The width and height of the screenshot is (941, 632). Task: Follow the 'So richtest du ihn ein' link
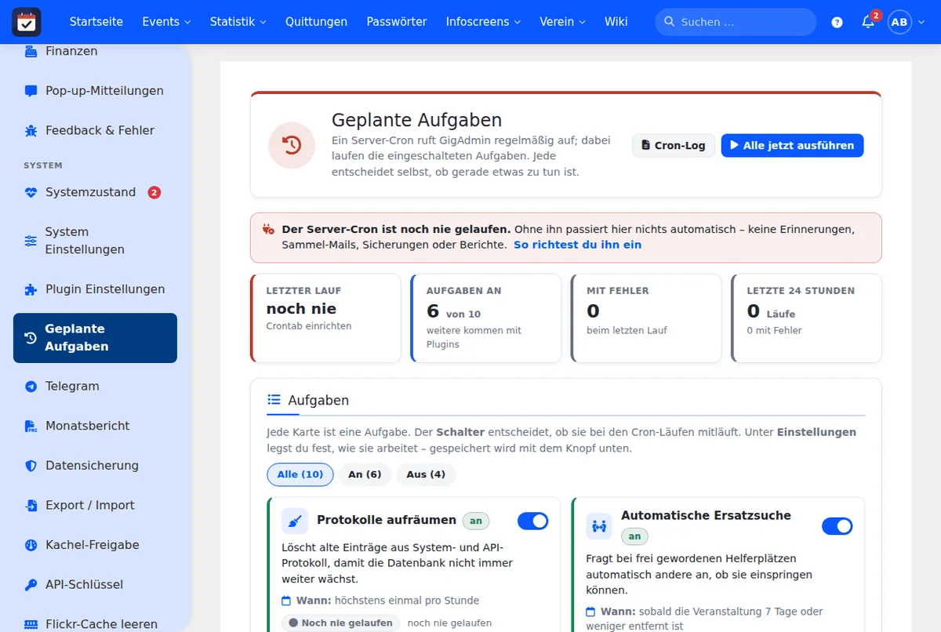pyautogui.click(x=577, y=245)
